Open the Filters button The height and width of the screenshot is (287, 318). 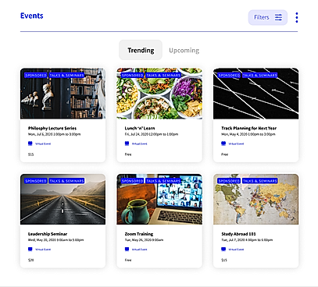268,17
